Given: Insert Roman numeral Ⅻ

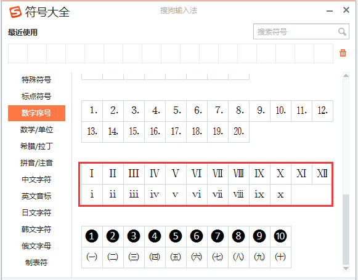Looking at the screenshot, I should (322, 174).
